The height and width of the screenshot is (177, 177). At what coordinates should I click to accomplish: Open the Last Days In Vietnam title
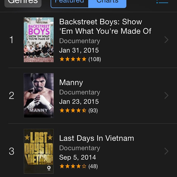click(x=97, y=138)
